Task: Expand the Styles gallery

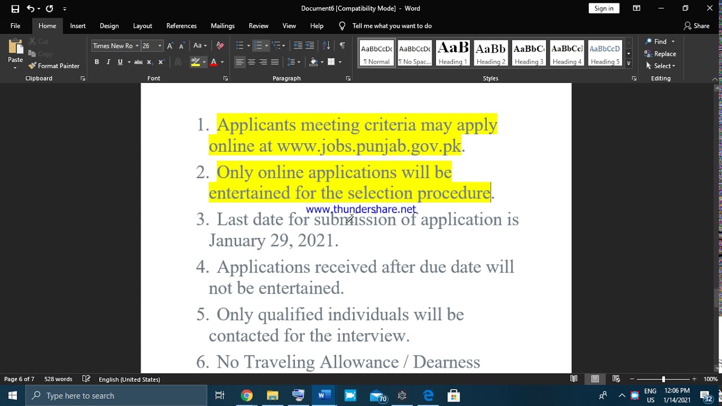Action: 628,64
